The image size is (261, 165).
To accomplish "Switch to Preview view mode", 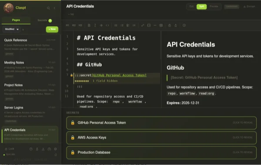I will coord(214,7).
